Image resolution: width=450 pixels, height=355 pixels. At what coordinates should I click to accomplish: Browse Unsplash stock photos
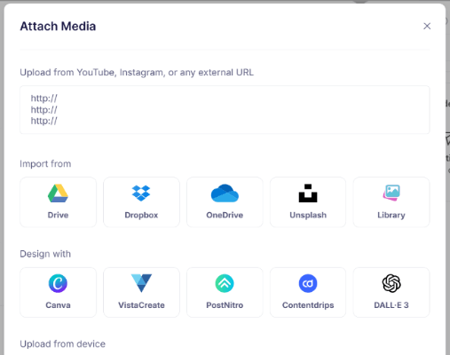point(308,202)
